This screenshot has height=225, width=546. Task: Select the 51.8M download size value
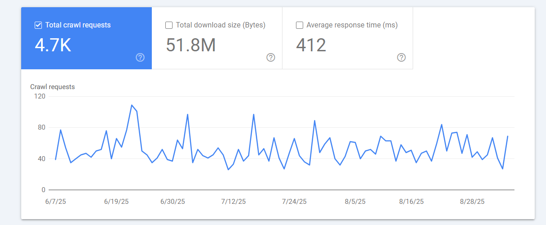191,45
